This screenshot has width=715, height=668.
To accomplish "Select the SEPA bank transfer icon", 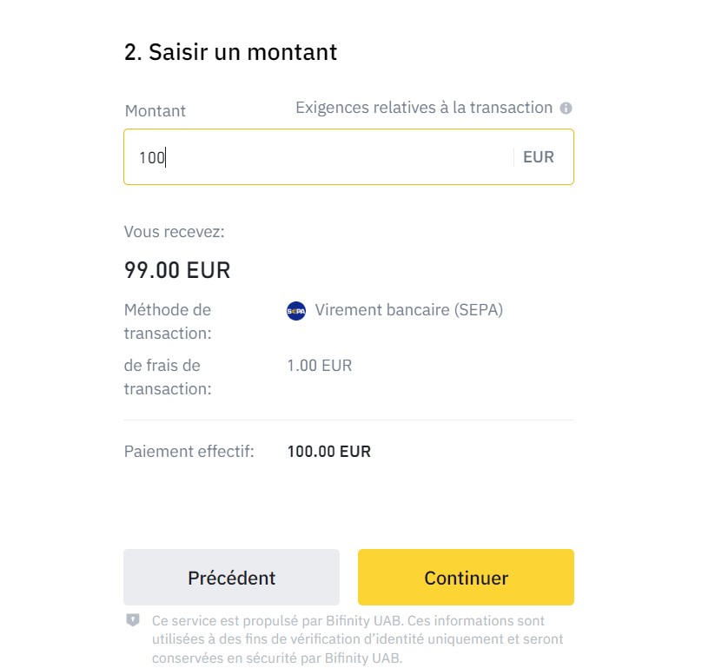I will click(296, 311).
